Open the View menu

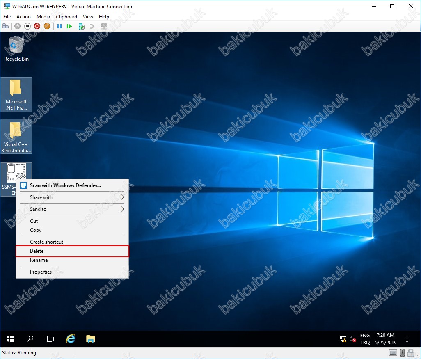[x=88, y=17]
